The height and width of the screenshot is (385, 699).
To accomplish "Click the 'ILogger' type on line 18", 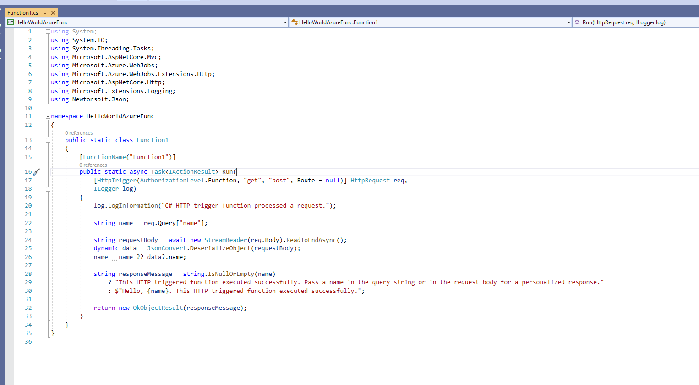I will pyautogui.click(x=106, y=189).
